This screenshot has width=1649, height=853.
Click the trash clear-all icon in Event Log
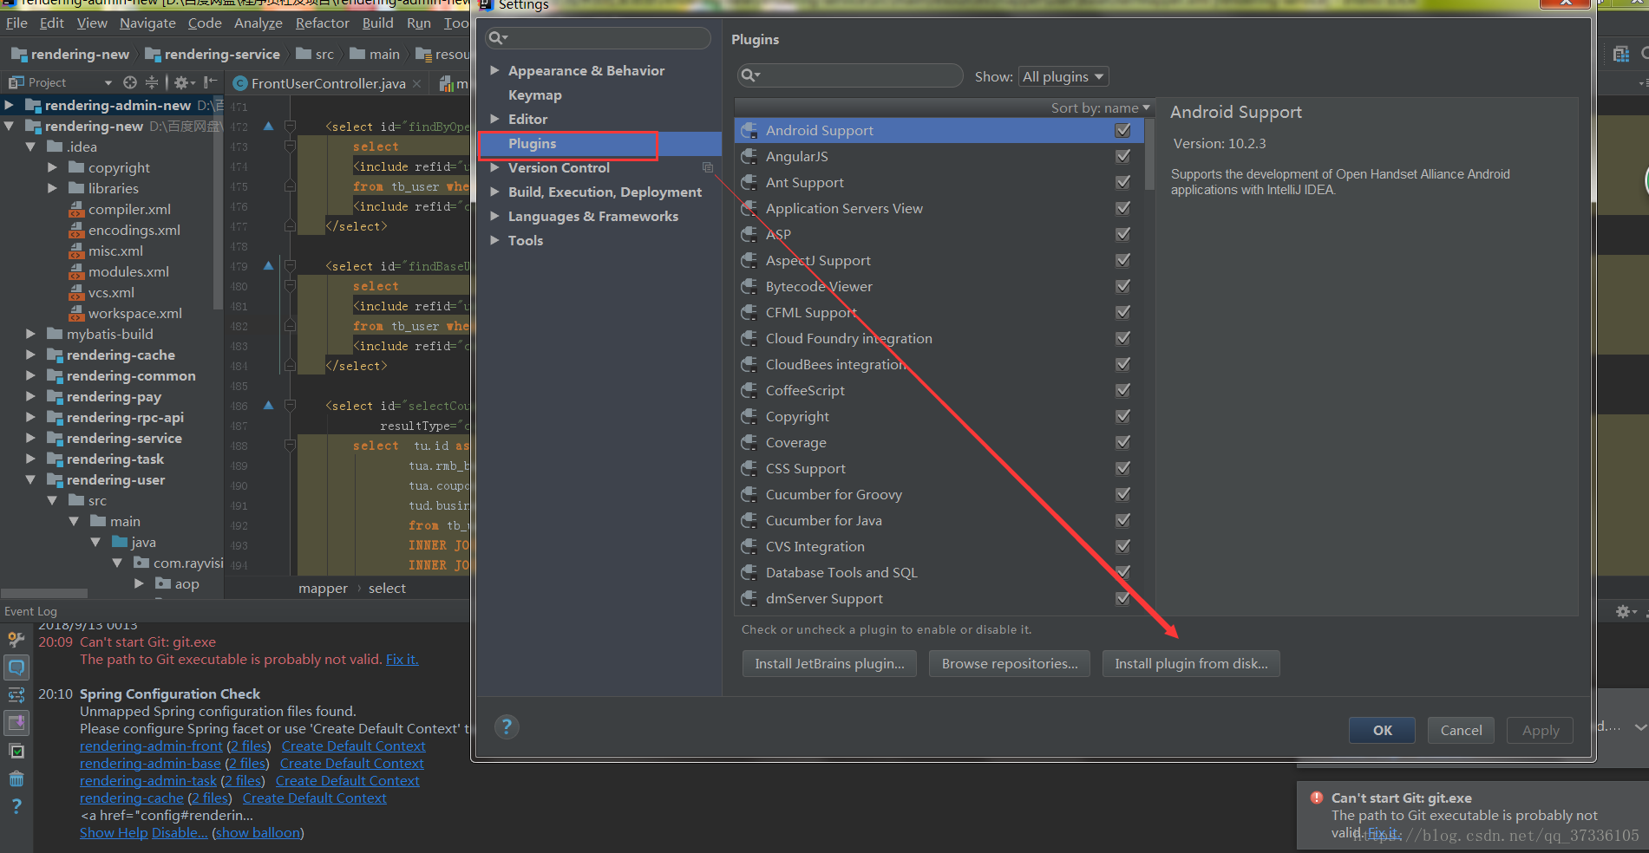click(16, 778)
